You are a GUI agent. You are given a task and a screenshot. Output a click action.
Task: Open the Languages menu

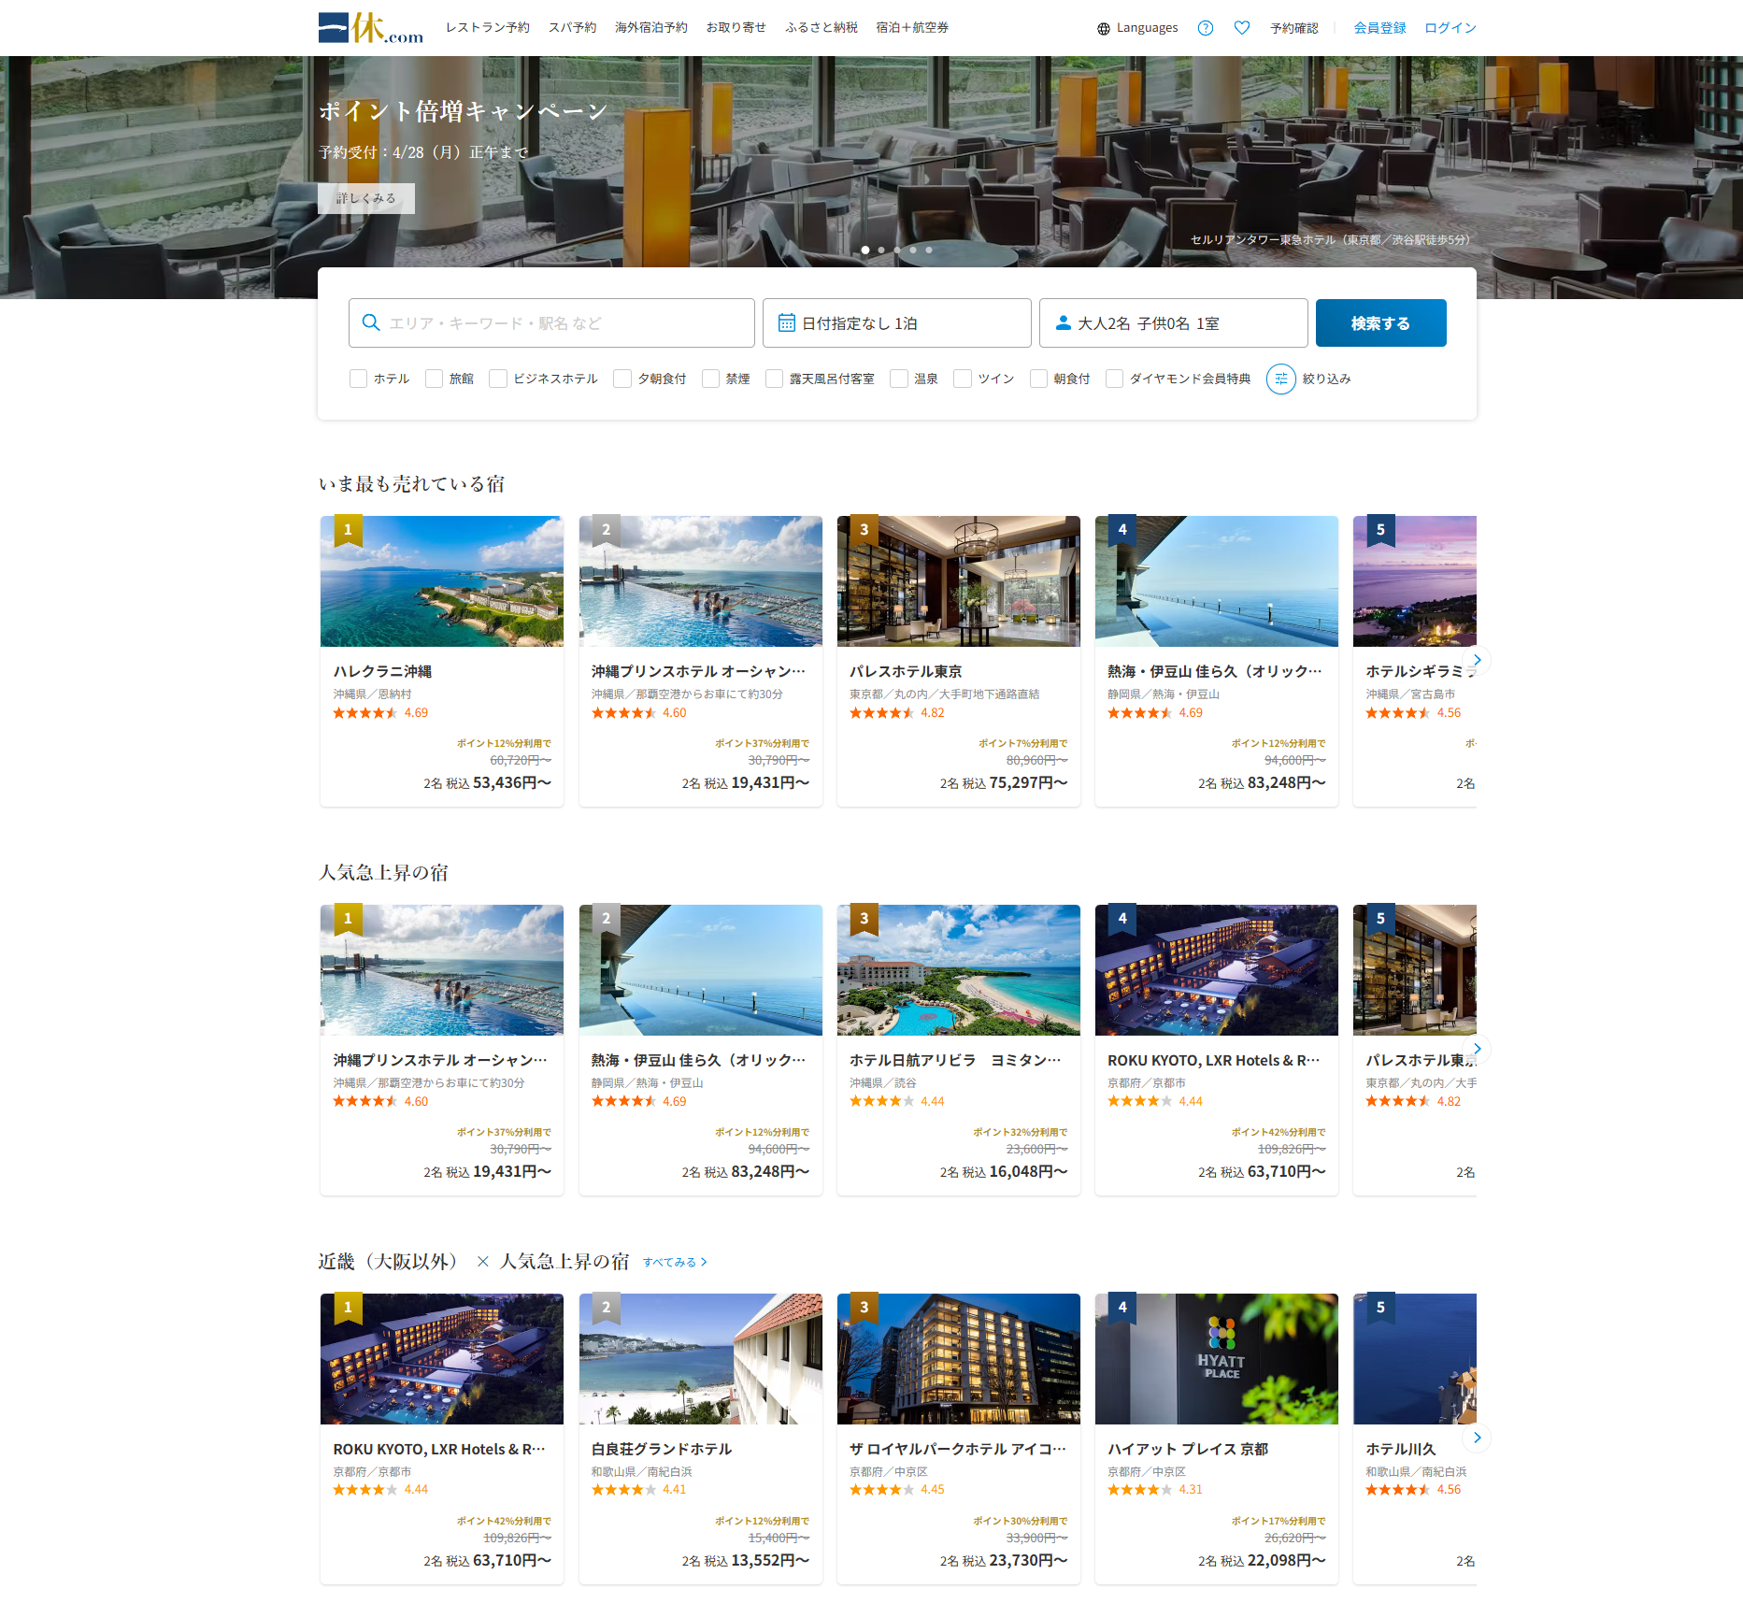[x=1137, y=28]
